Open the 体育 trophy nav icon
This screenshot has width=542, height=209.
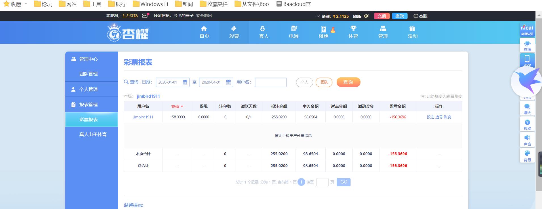tap(353, 32)
